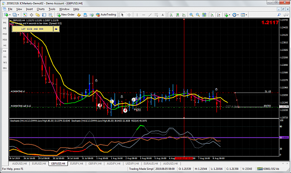The width and height of the screenshot is (291, 173).
Task: Switch to the USDJPY,H4 chart tab
Action: coord(132,164)
